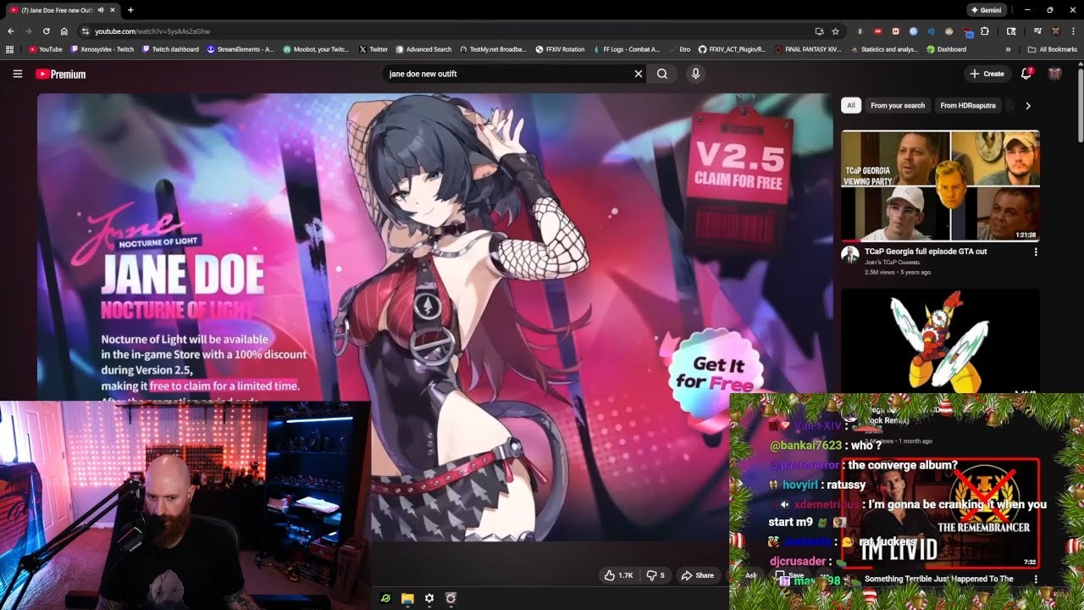Viewport: 1084px width, 610px height.
Task: Open the FF Logs bookmark
Action: point(625,49)
